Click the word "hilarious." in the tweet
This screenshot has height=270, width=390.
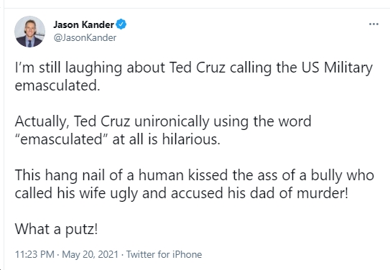[191, 139]
